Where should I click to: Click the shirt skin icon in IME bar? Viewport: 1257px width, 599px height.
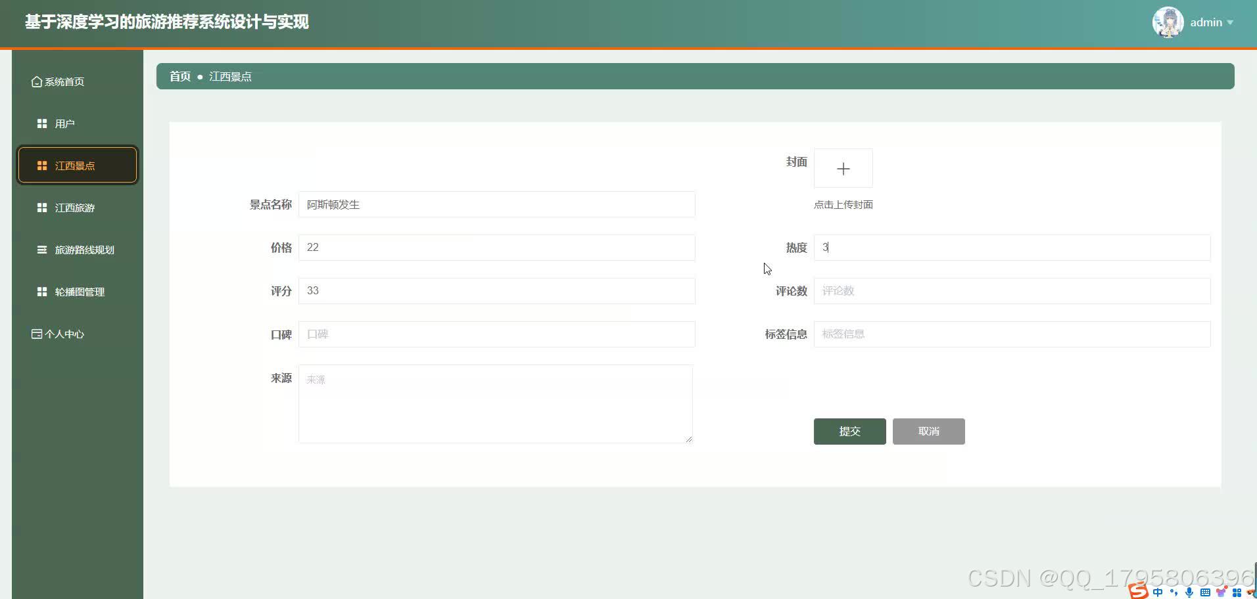click(x=1221, y=592)
